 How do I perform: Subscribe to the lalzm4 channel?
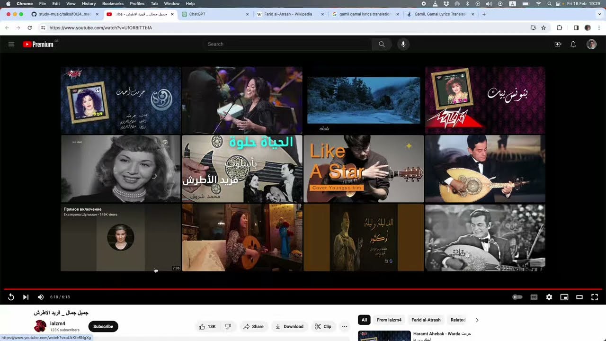click(x=103, y=326)
